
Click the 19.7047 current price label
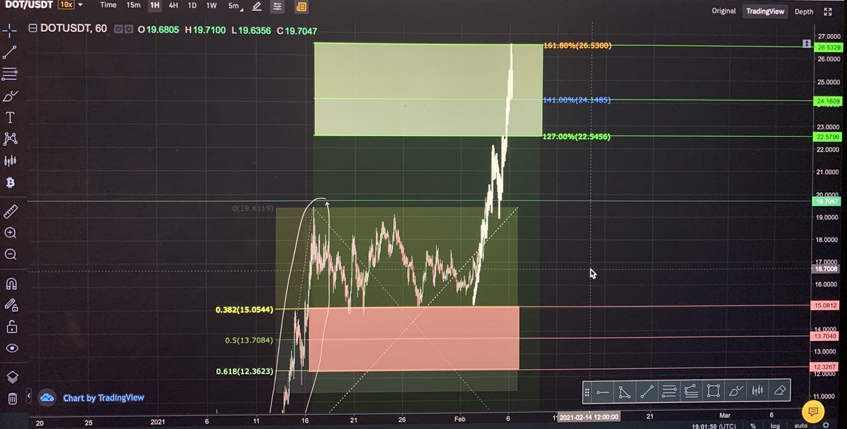click(827, 201)
